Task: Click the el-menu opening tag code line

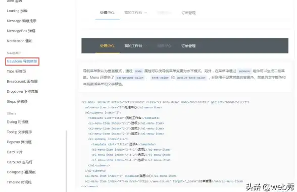Action: click(165, 102)
